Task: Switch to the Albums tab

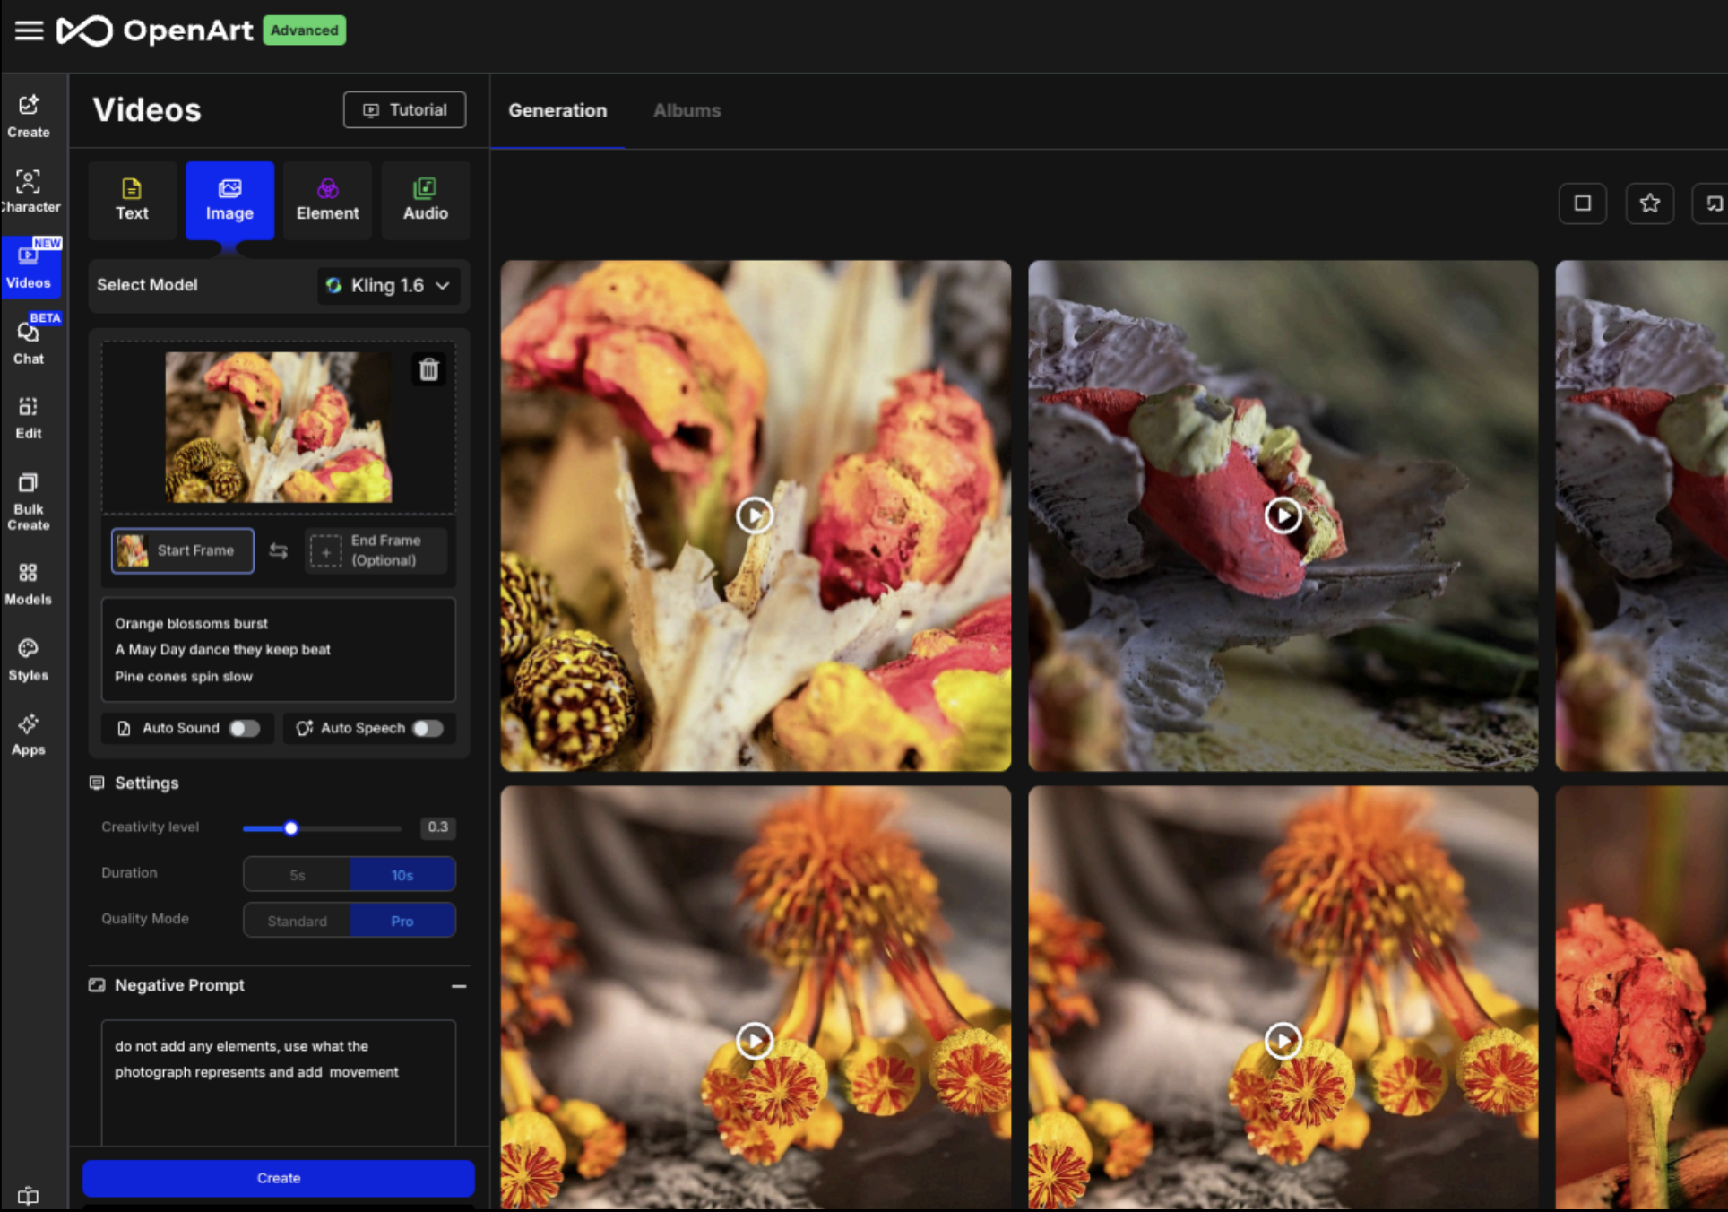Action: click(687, 110)
